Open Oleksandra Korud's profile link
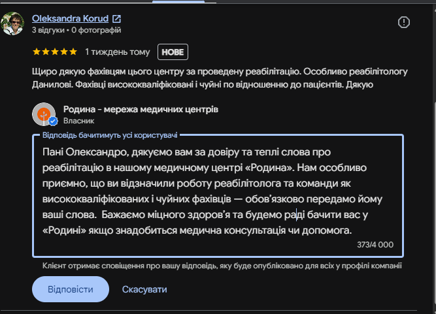Screen dimensions: 436x314 [70, 18]
